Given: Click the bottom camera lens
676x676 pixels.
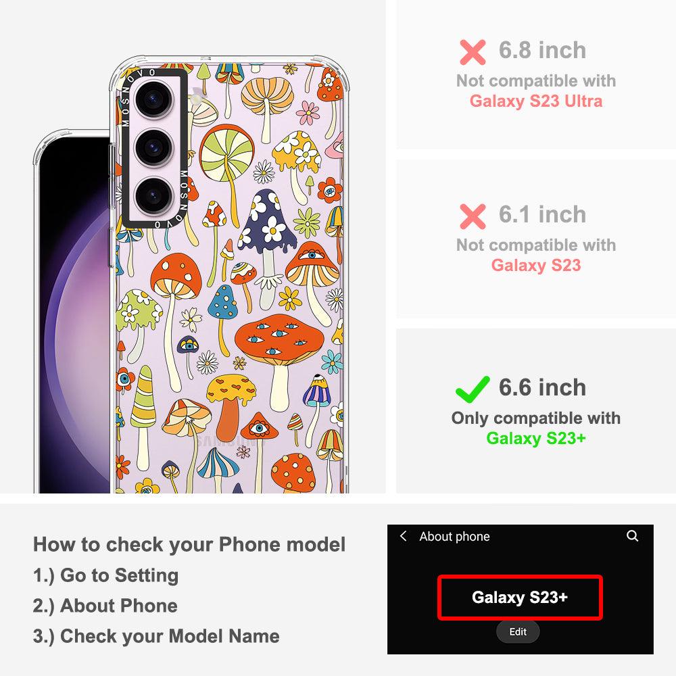Looking at the screenshot, I should 154,197.
